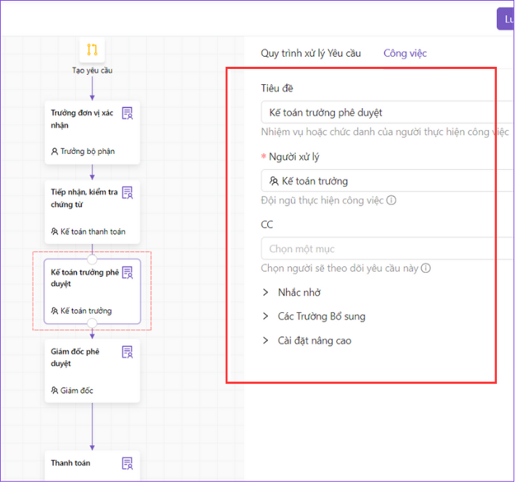Open the Người xử lý dropdown
The image size is (515, 482).
pos(386,181)
